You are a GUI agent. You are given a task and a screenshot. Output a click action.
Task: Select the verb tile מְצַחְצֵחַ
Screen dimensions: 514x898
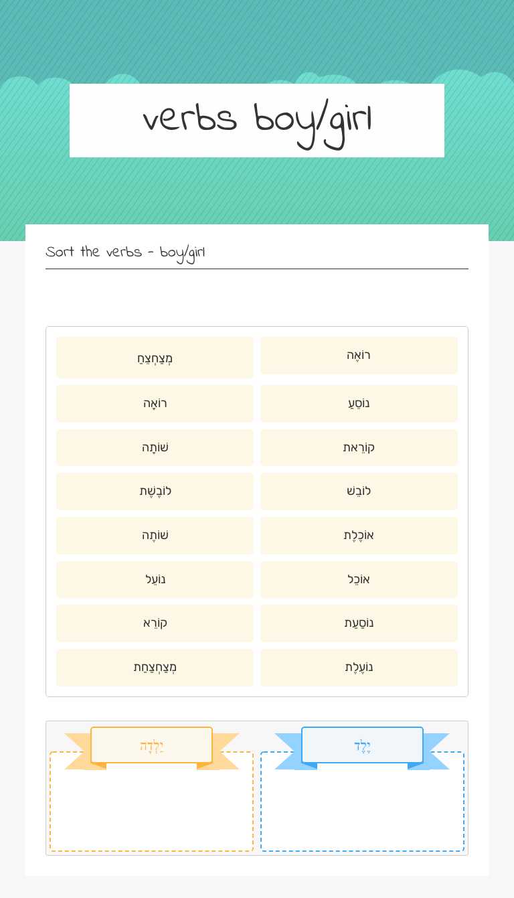(x=155, y=358)
